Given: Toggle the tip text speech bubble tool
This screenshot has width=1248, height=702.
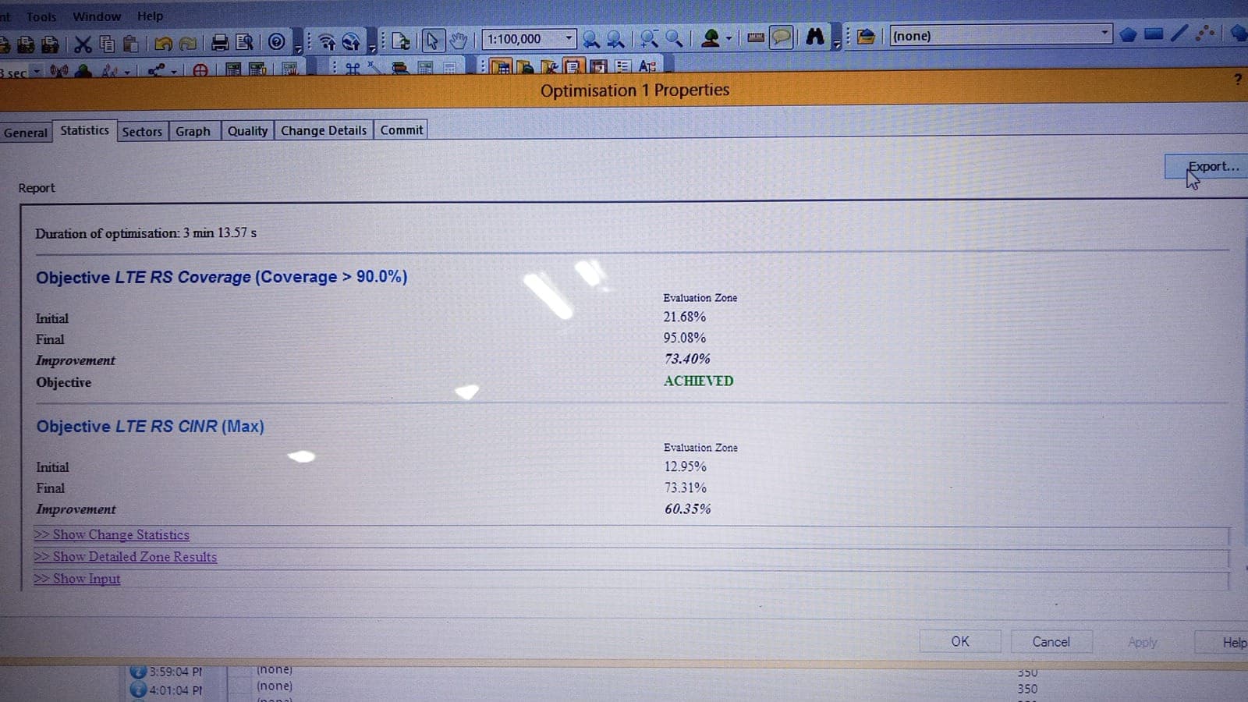Looking at the screenshot, I should tap(781, 37).
